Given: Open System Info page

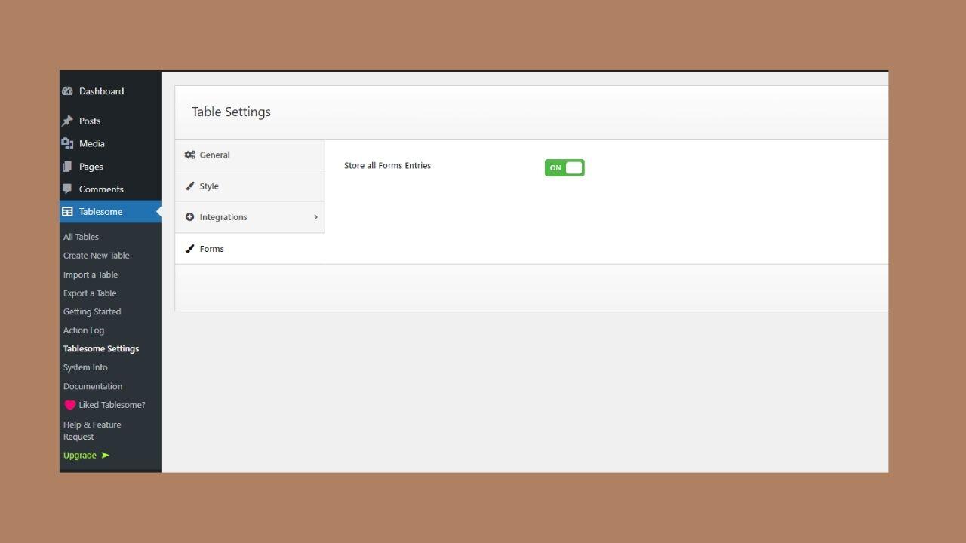Looking at the screenshot, I should click(x=85, y=367).
